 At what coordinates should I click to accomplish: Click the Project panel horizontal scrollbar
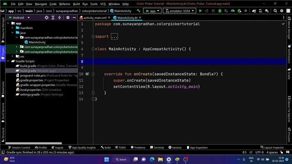[33, 143]
